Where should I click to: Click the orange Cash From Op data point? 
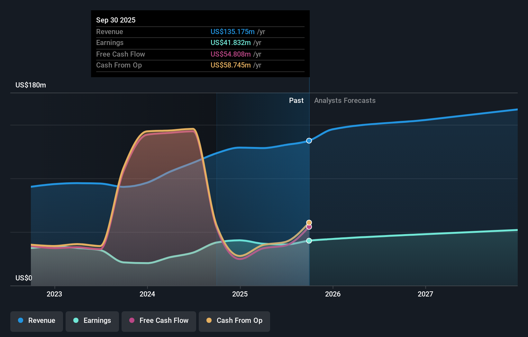(x=309, y=223)
